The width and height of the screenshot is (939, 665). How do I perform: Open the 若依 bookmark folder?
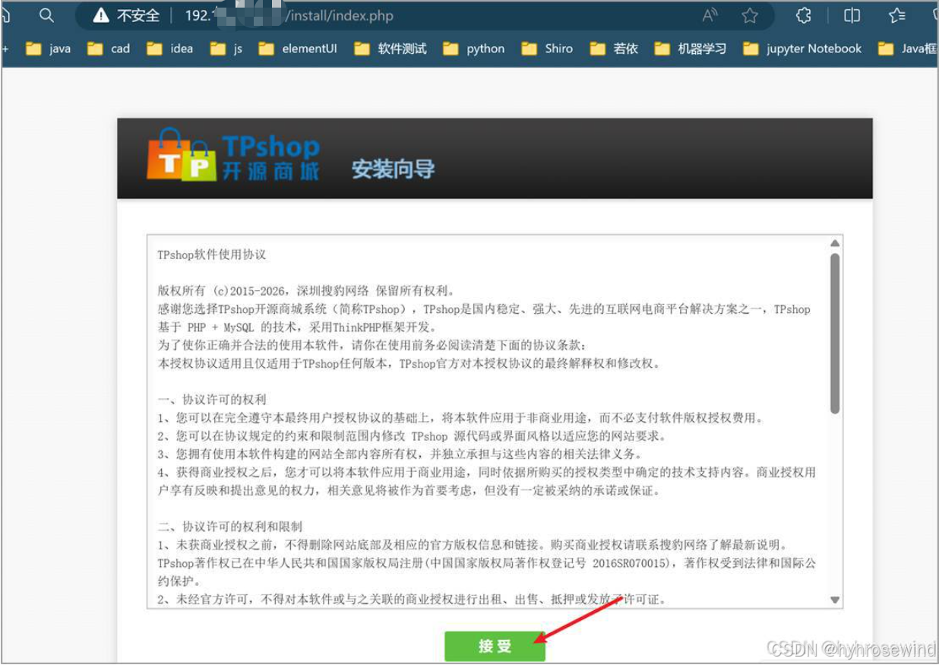(x=614, y=49)
